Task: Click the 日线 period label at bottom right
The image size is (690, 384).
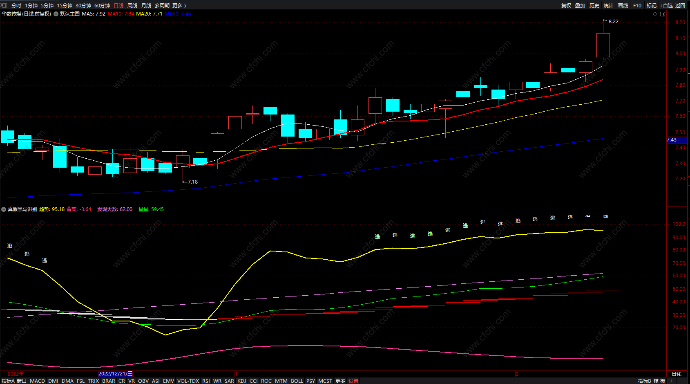Action: 677,374
